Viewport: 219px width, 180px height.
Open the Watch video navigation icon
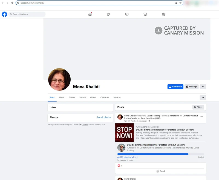coord(127,14)
